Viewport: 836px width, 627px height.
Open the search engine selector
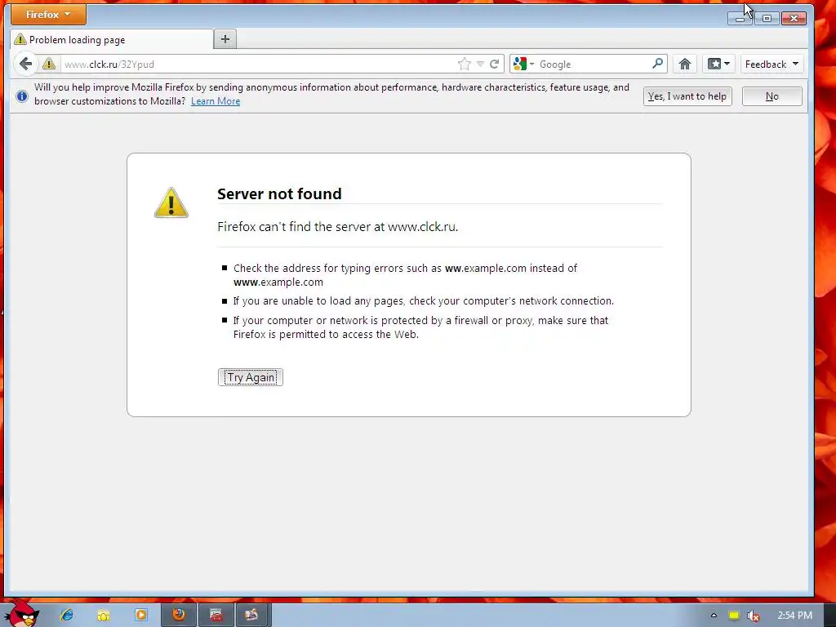[523, 64]
